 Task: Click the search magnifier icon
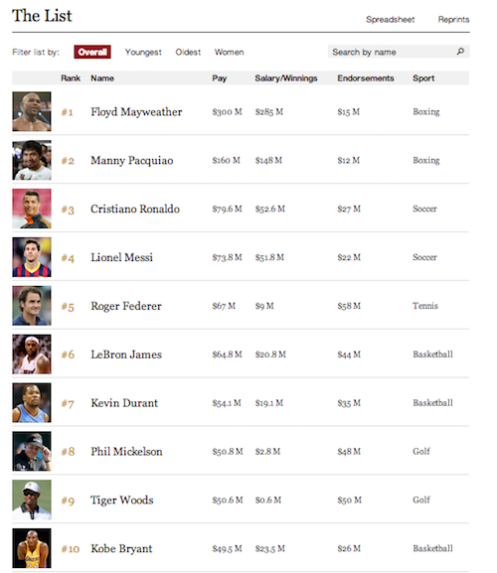click(x=460, y=52)
